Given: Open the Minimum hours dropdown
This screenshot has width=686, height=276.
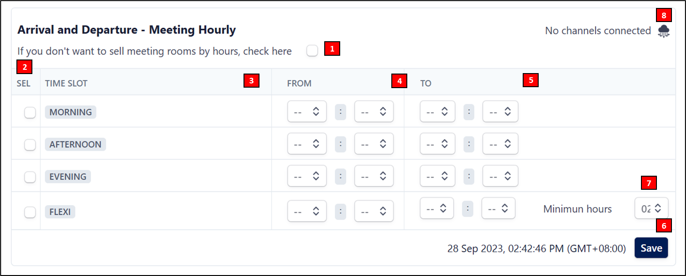Looking at the screenshot, I should (x=651, y=208).
